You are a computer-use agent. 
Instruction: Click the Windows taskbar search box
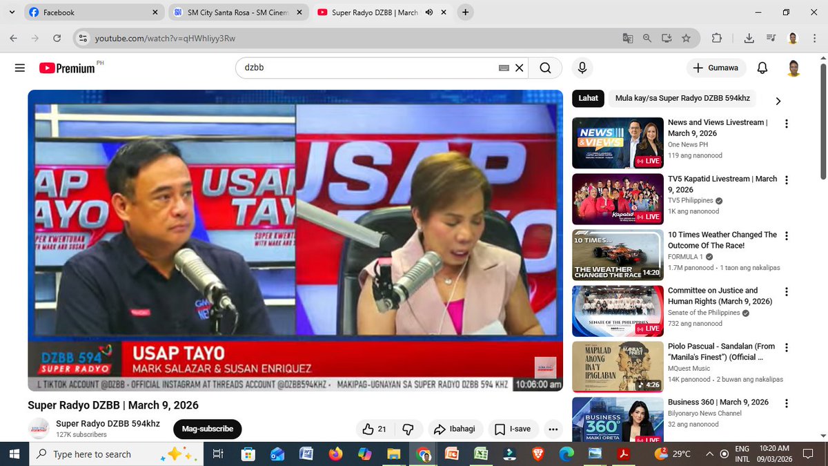pos(117,454)
